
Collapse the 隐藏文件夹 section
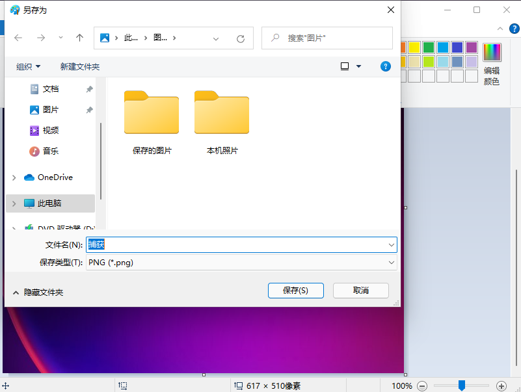tap(16, 291)
